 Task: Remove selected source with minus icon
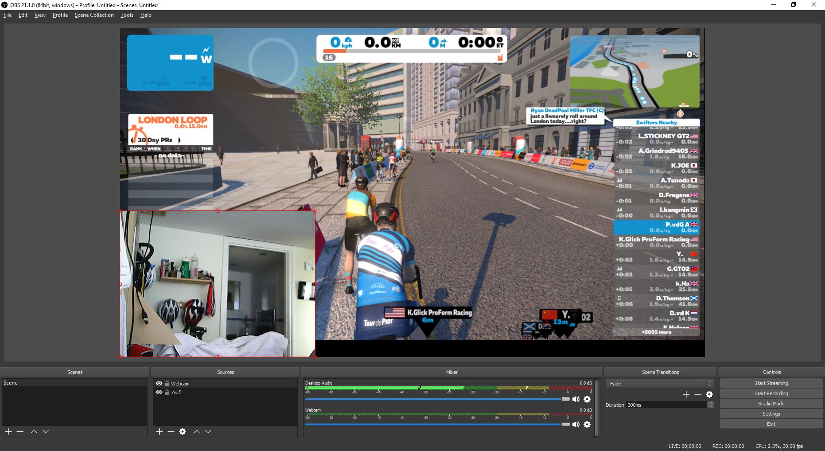[171, 432]
